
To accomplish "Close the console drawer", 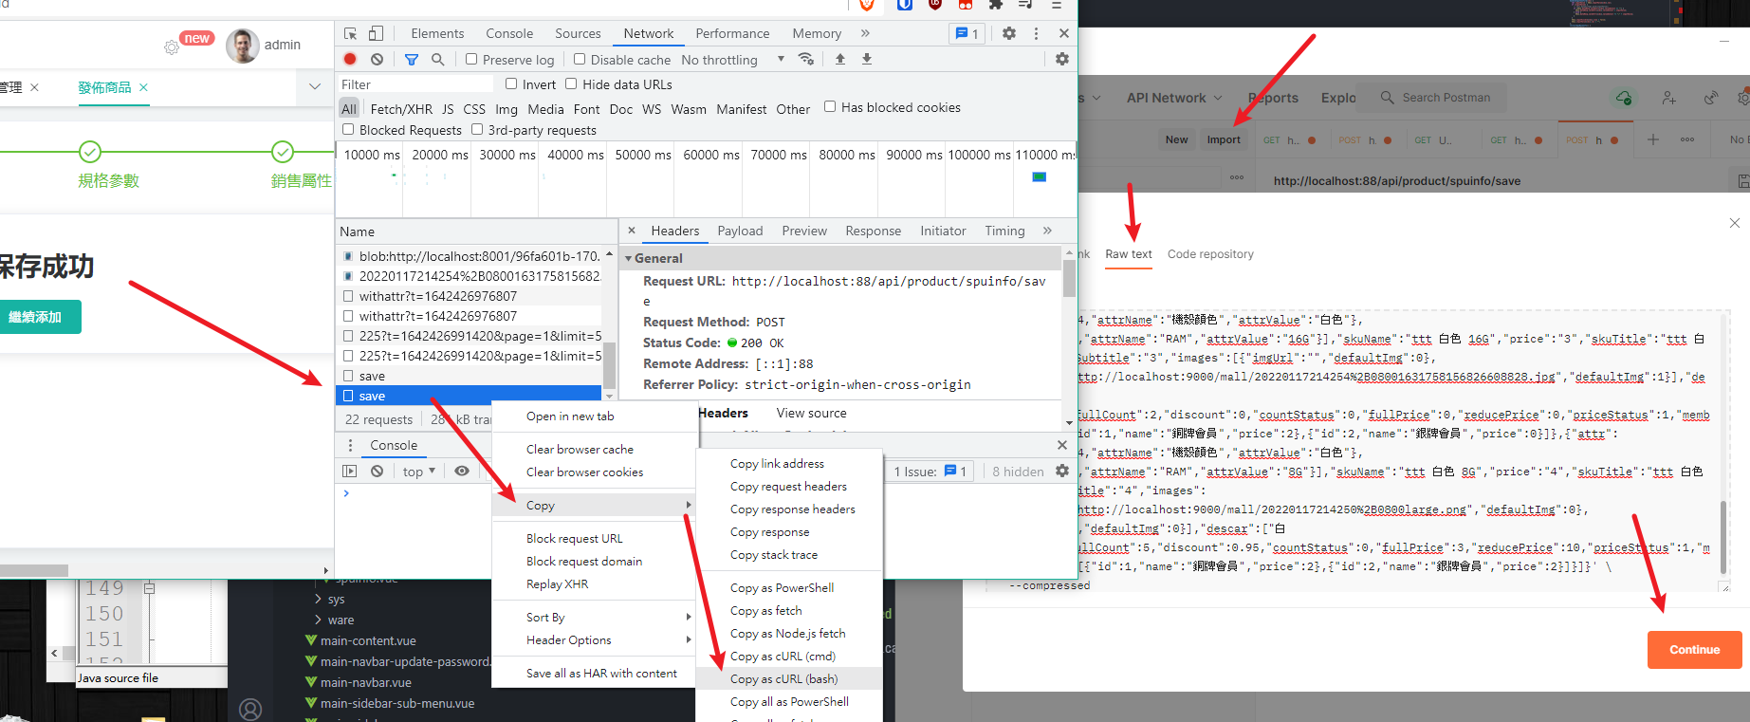I will [x=1062, y=445].
